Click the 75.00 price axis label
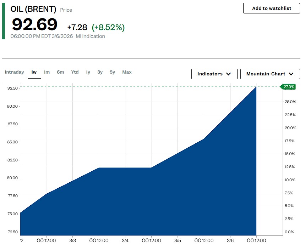Viewport: 305px width, 251px height. click(x=12, y=214)
